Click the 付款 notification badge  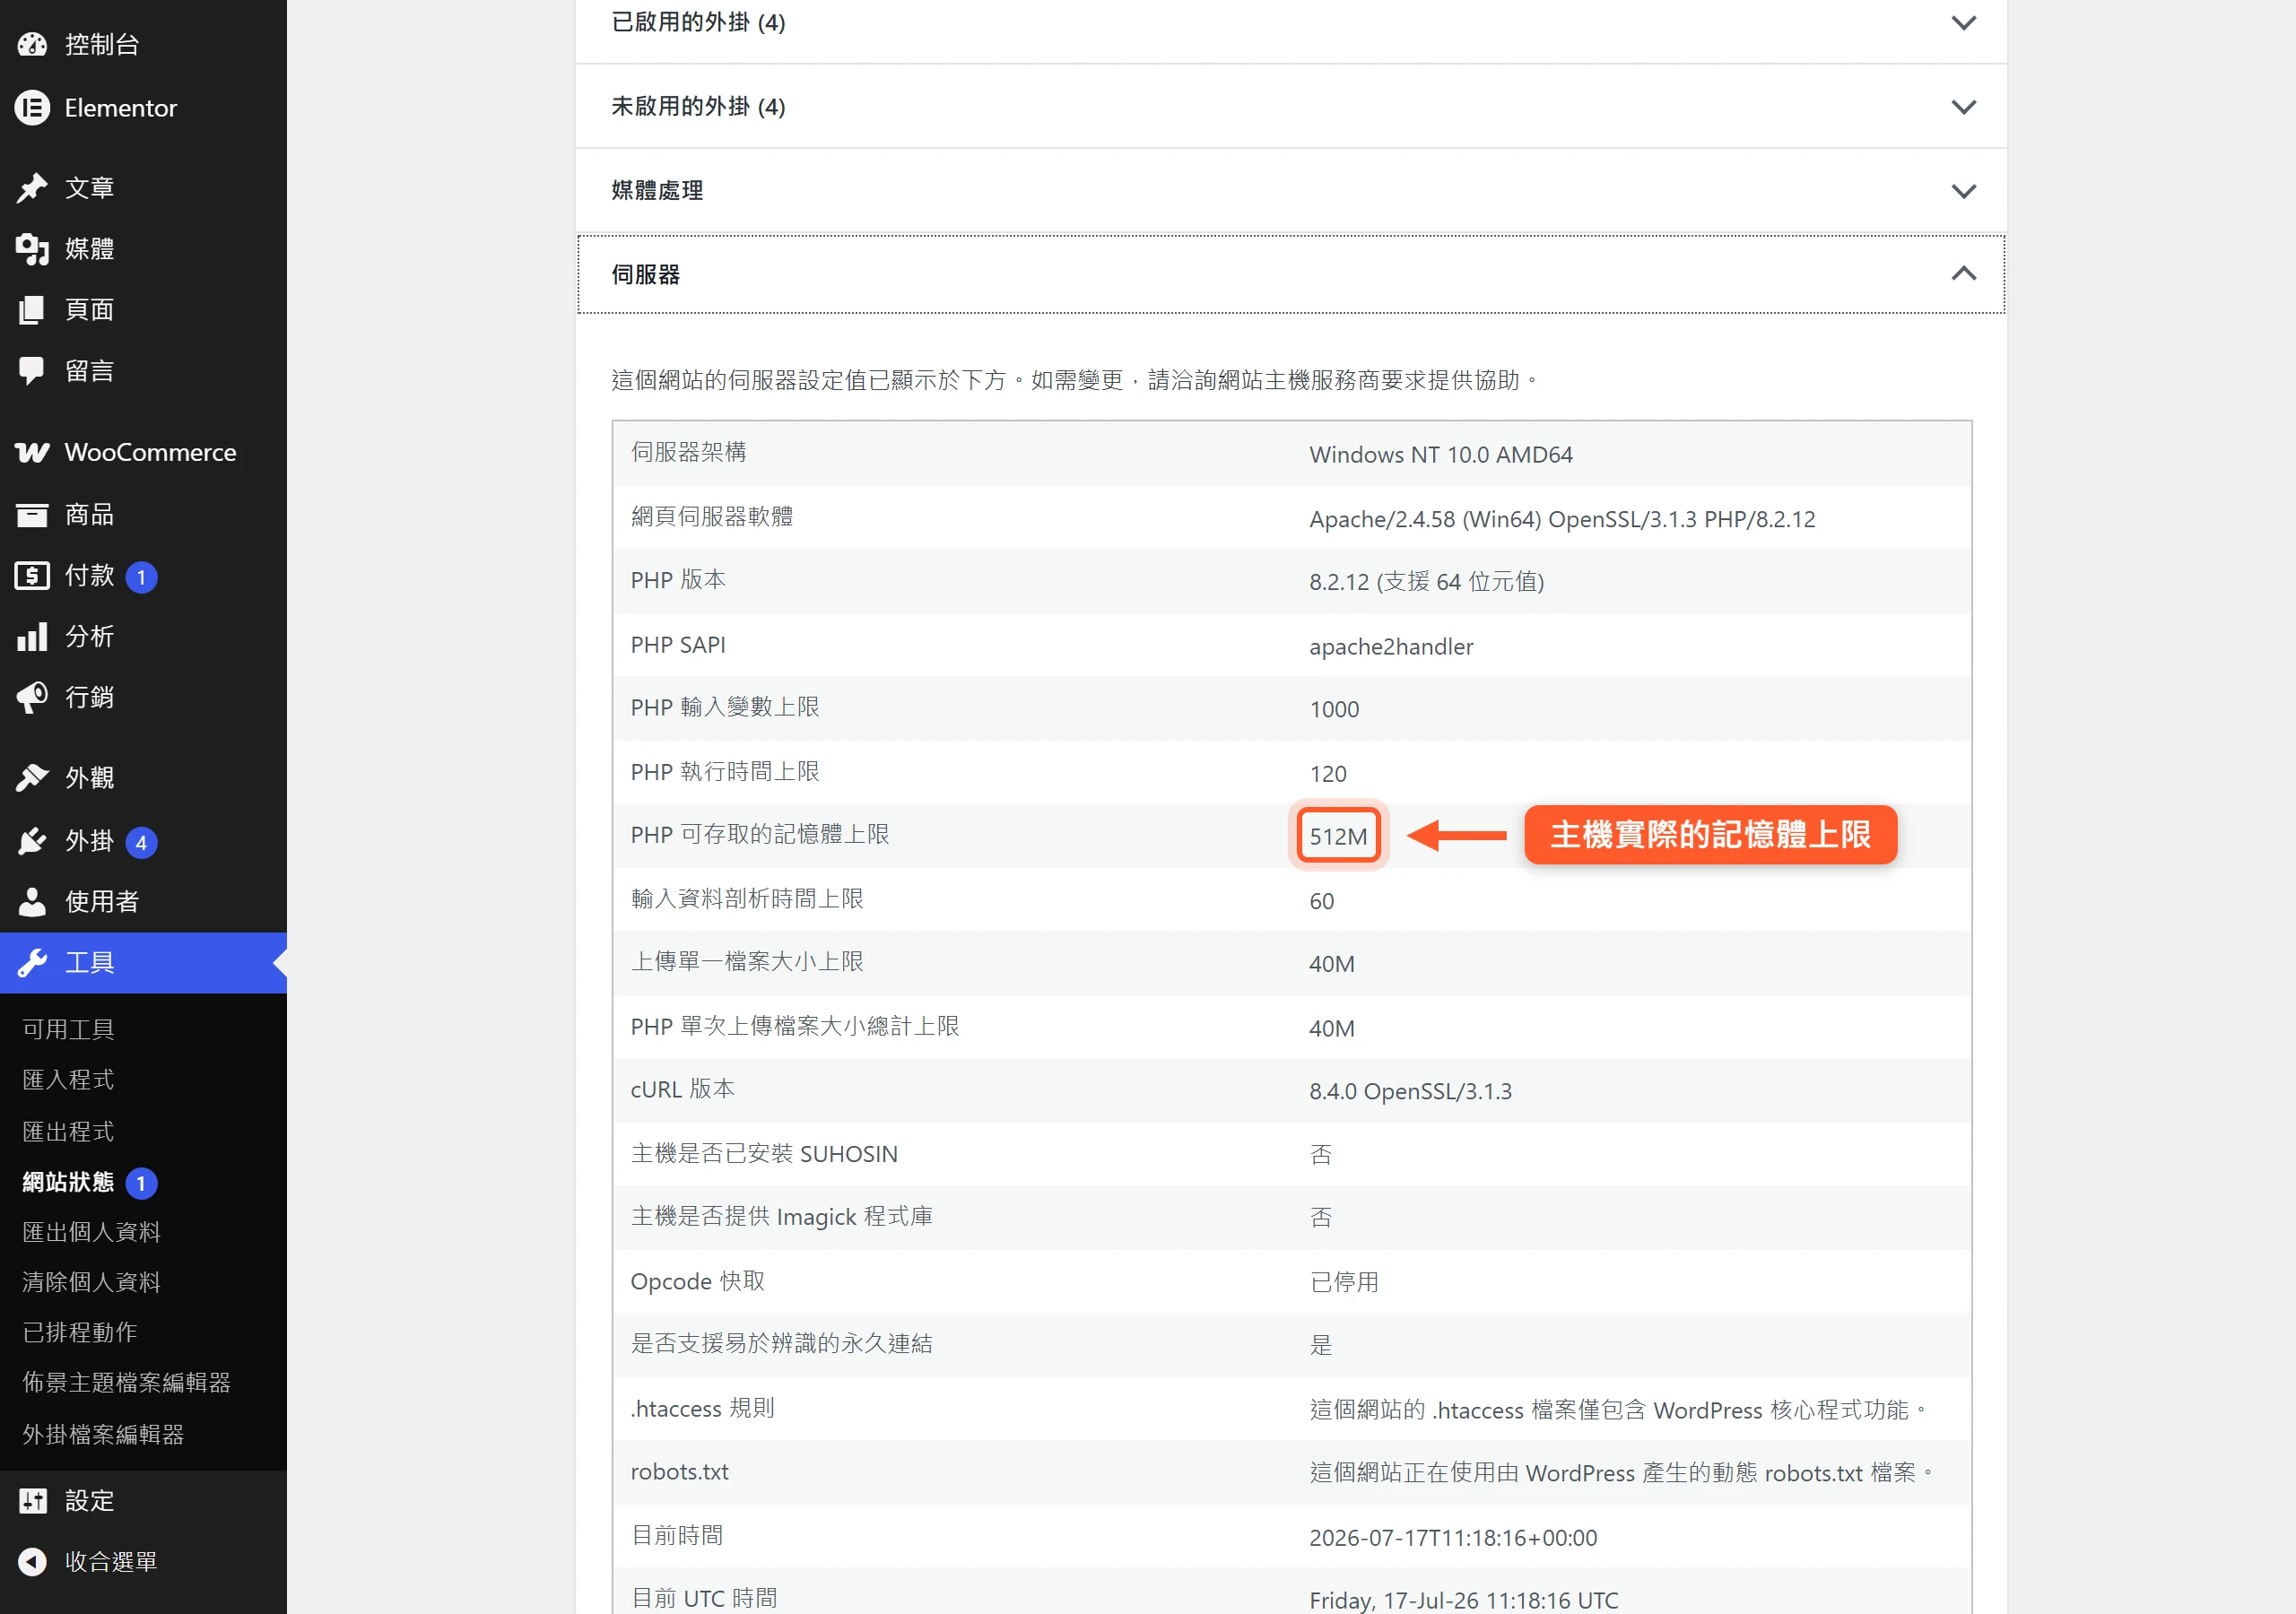141,577
